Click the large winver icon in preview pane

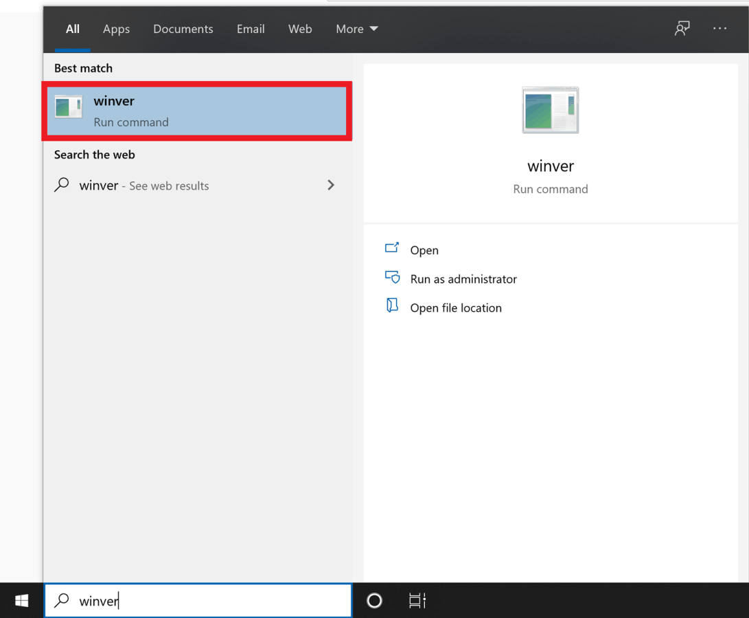click(550, 110)
